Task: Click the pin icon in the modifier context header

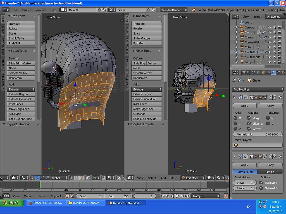Action: pyautogui.click(x=233, y=80)
